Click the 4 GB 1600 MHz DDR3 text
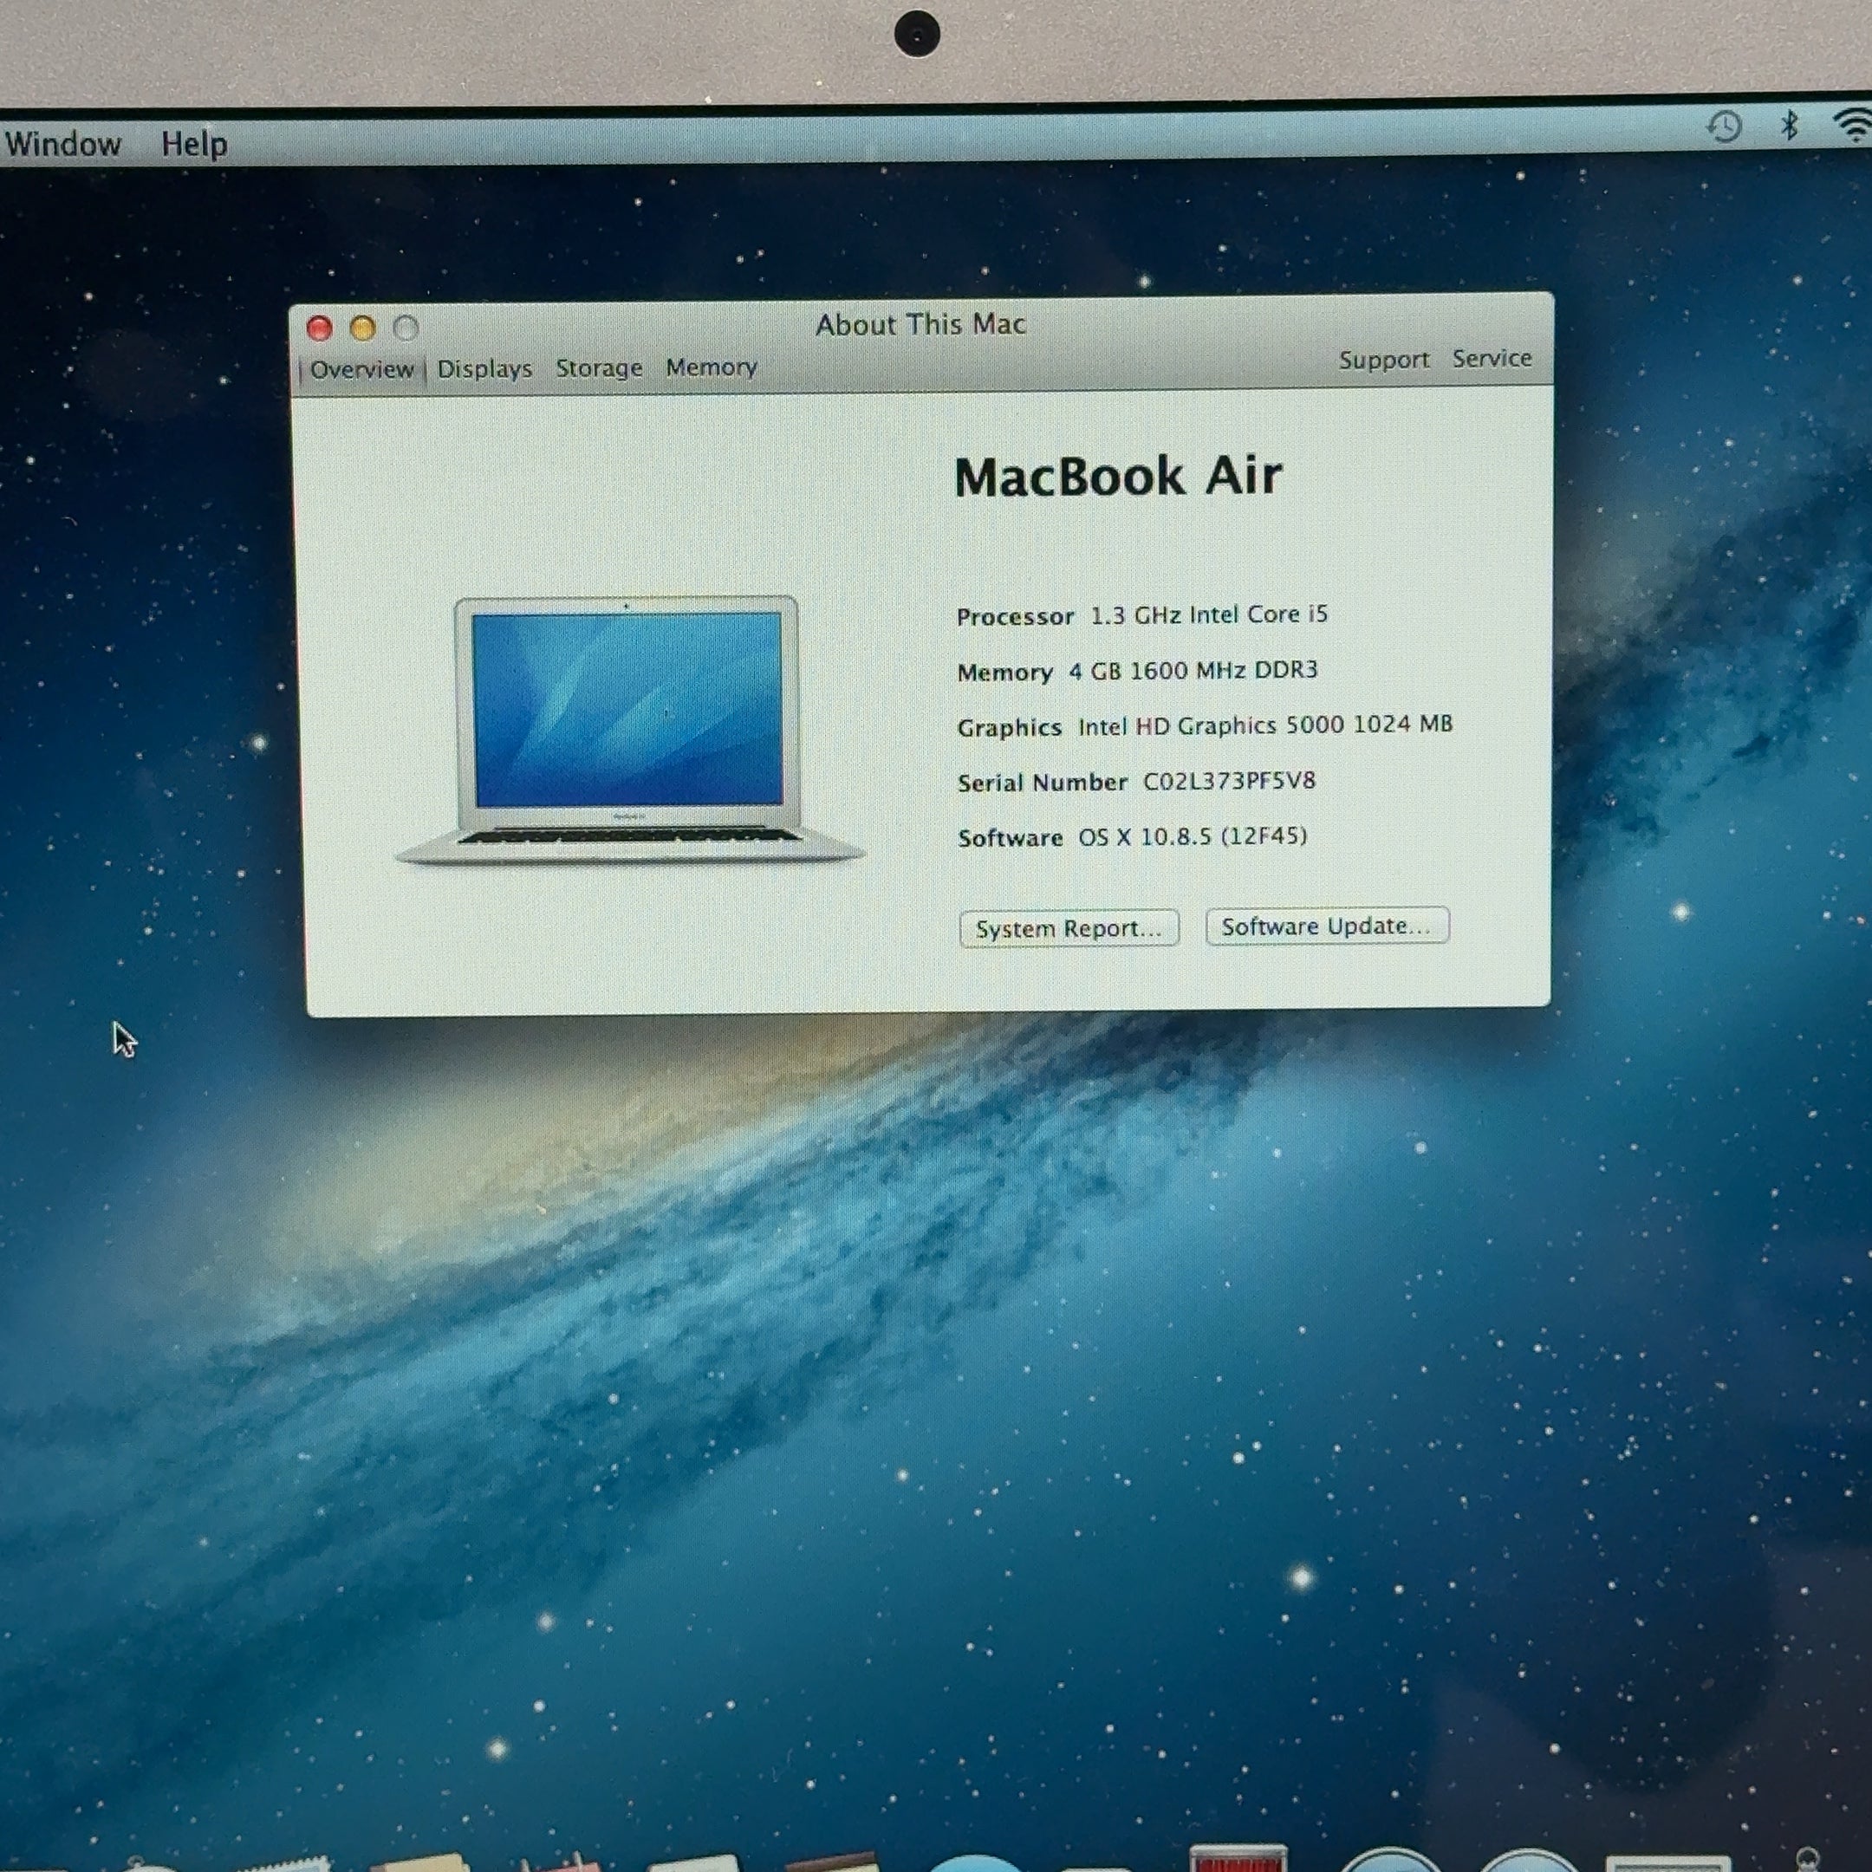 [1193, 670]
